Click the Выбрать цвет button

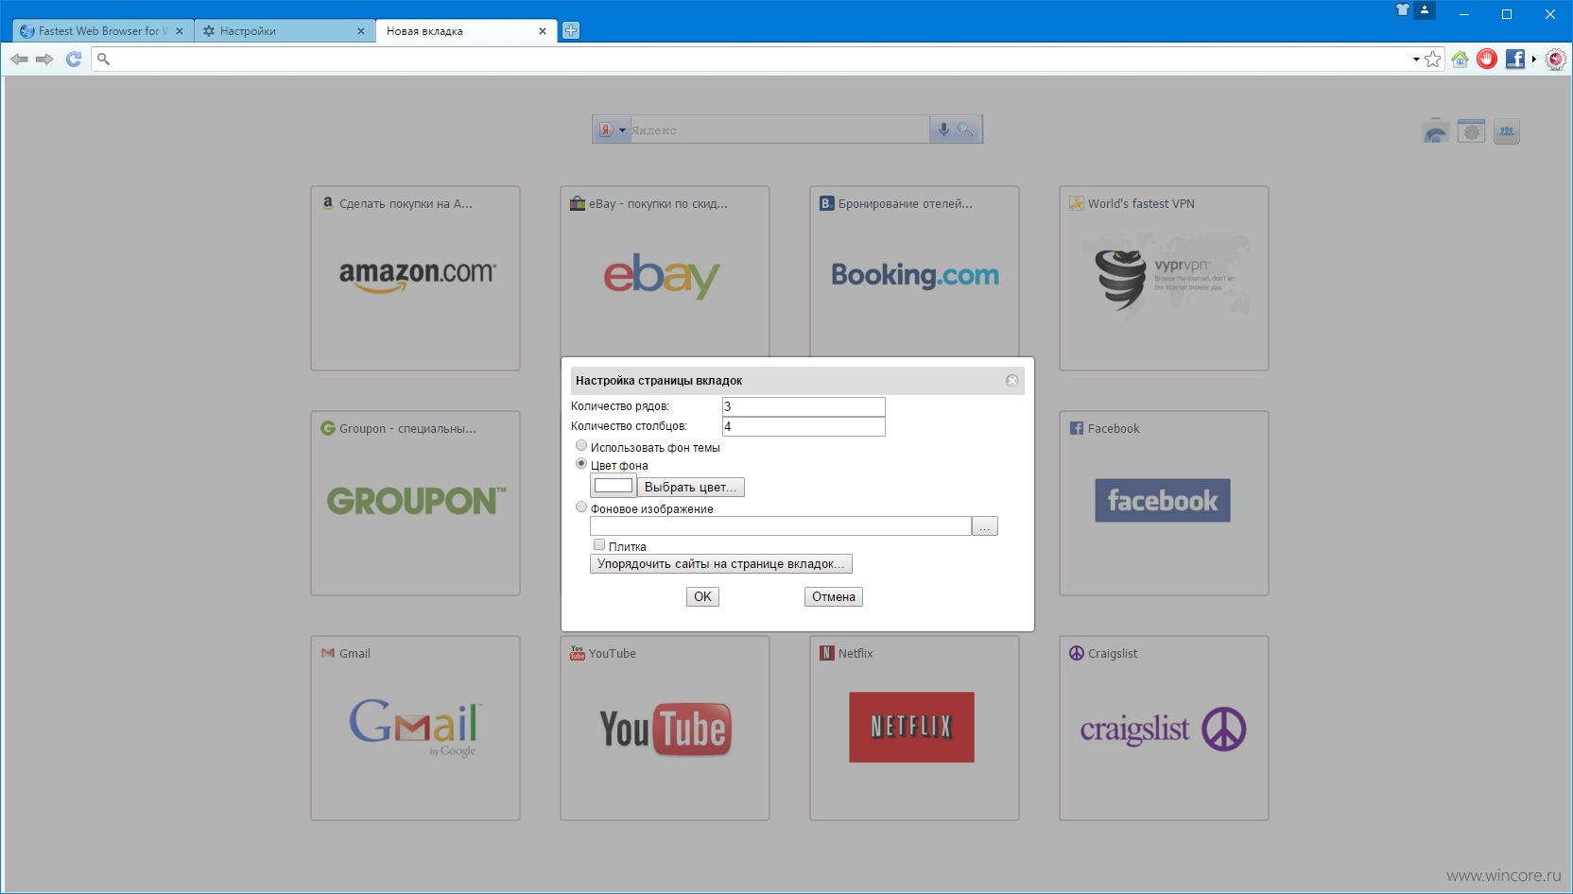tap(691, 488)
